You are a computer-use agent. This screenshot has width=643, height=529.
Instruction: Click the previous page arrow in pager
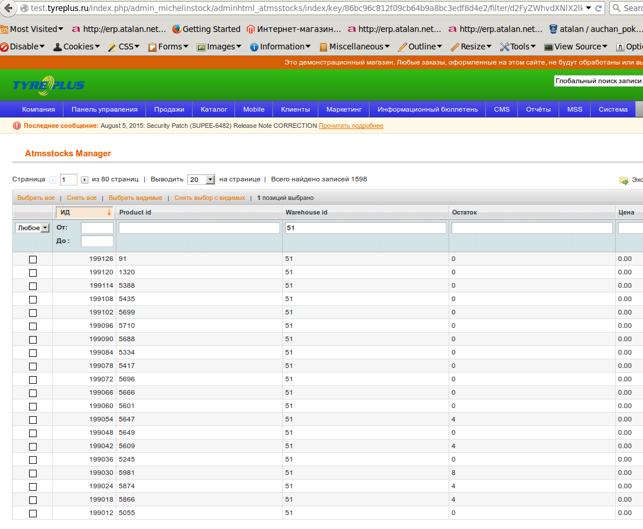52,180
